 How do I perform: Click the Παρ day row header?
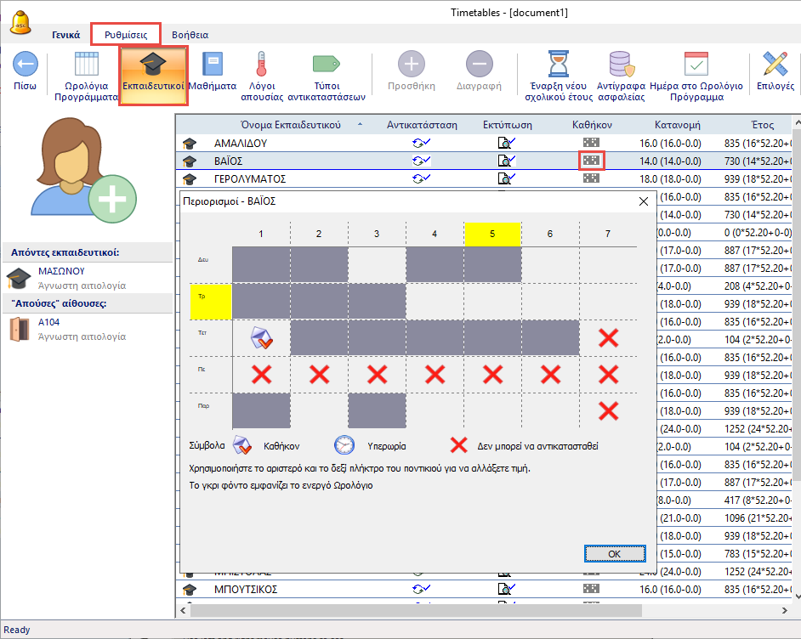coord(211,411)
